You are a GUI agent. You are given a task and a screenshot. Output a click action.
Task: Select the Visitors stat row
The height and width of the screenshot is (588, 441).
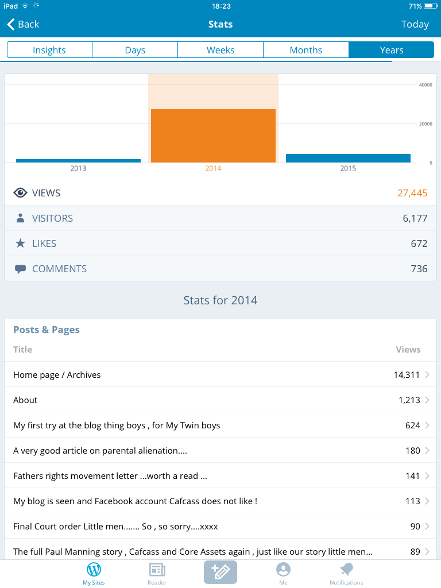pos(220,218)
